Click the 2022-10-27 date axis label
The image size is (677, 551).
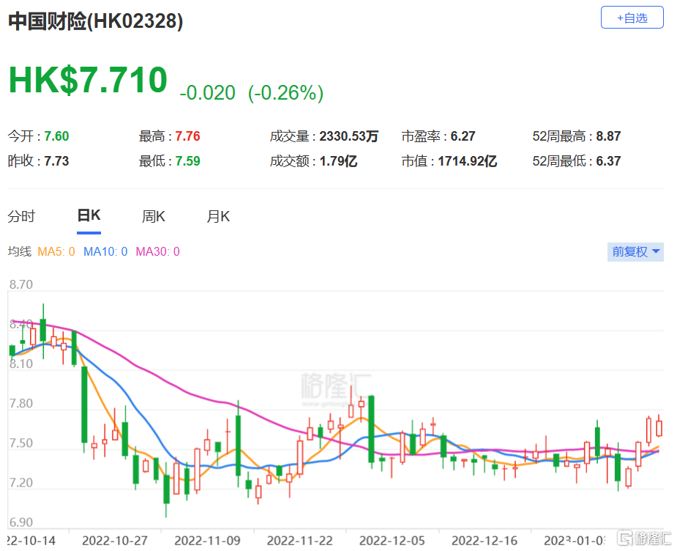click(115, 540)
